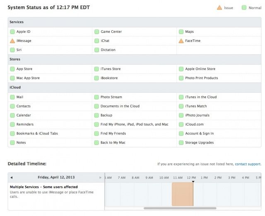This screenshot has height=216, width=265.
Task: Click the green status icon beside iBookstore
Action: click(x=96, y=78)
